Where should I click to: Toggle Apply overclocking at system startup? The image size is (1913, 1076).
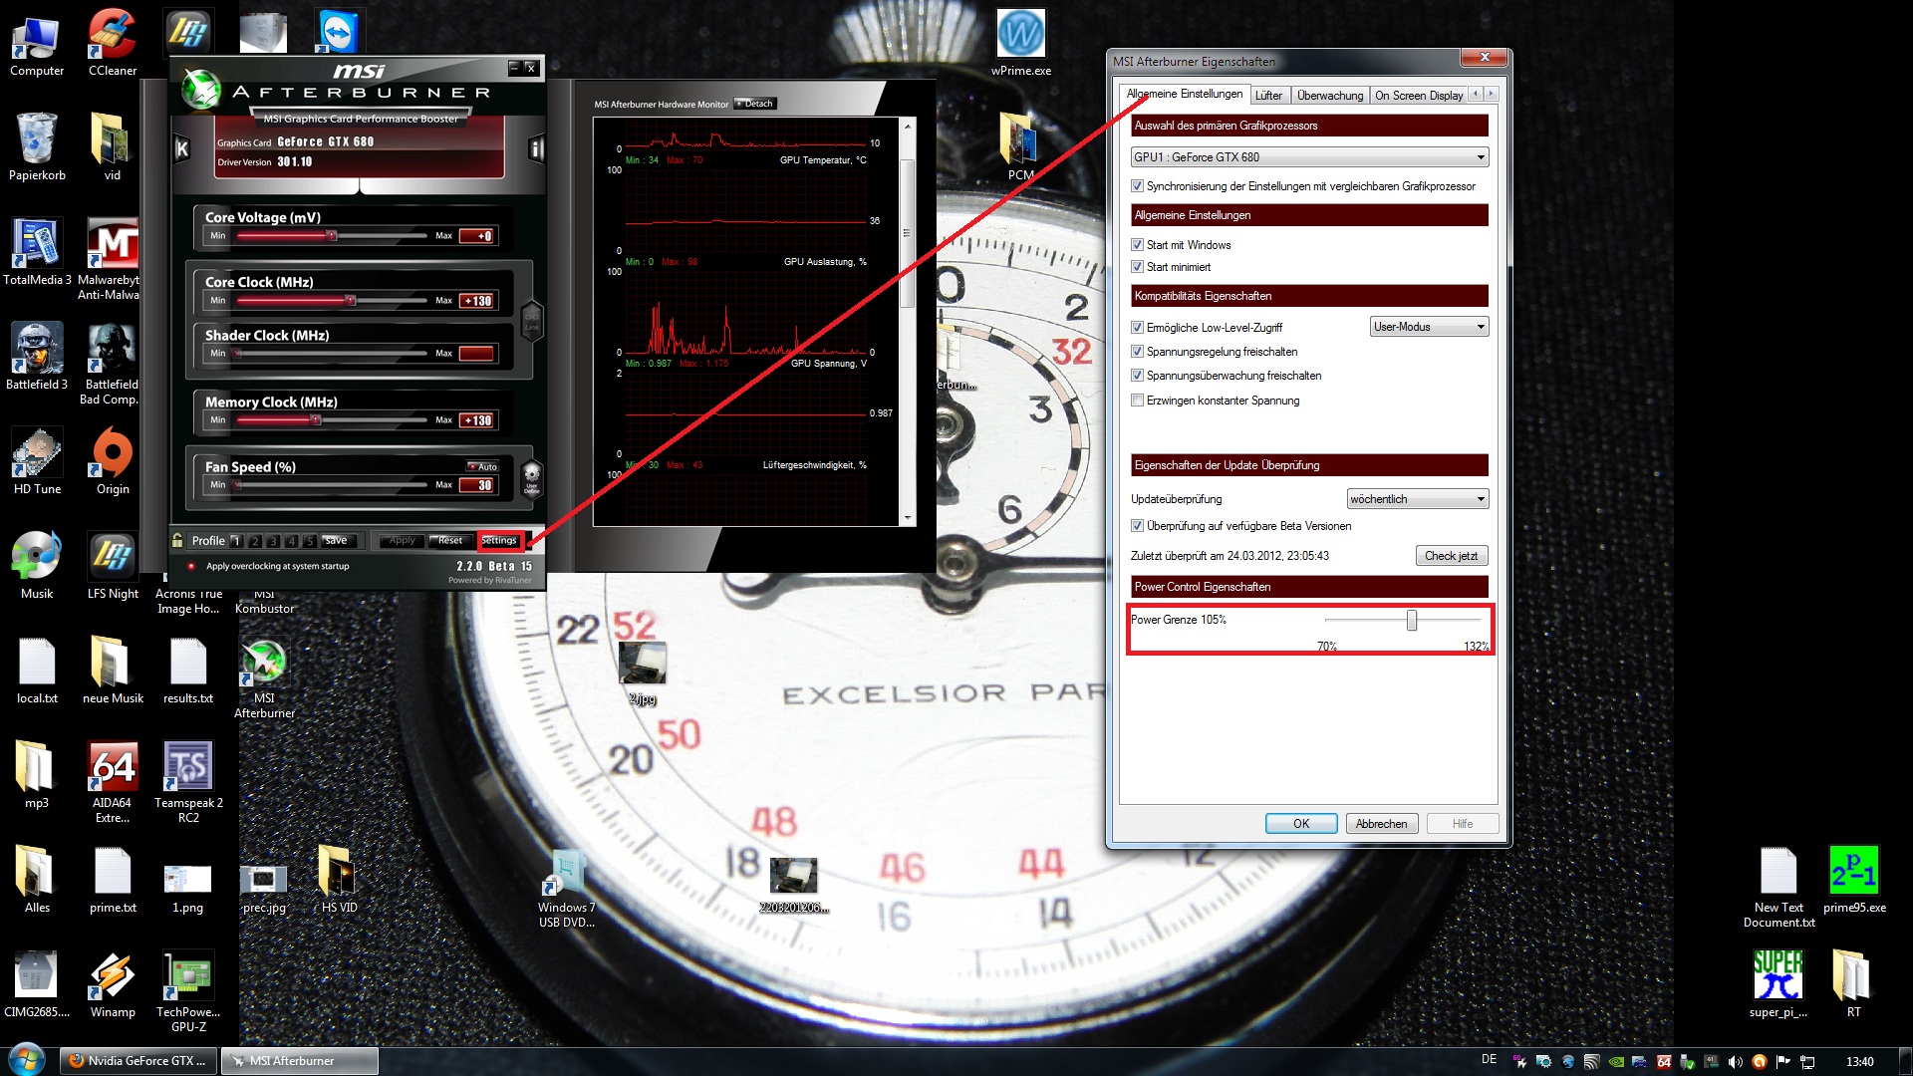[191, 566]
